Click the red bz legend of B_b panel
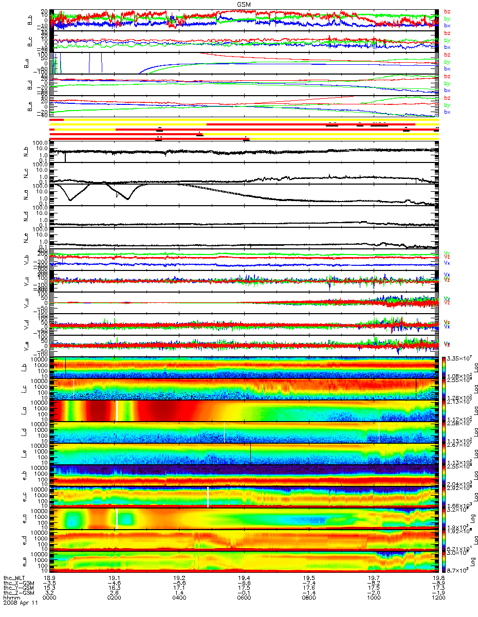478x617 pixels. [x=447, y=11]
